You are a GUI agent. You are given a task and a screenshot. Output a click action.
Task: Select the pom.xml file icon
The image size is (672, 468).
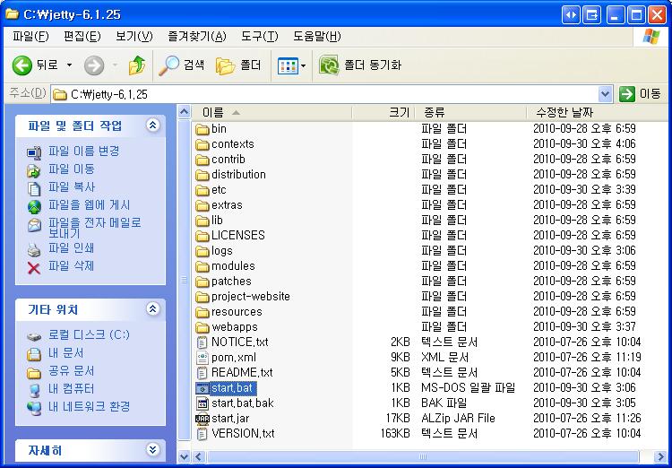click(x=202, y=358)
